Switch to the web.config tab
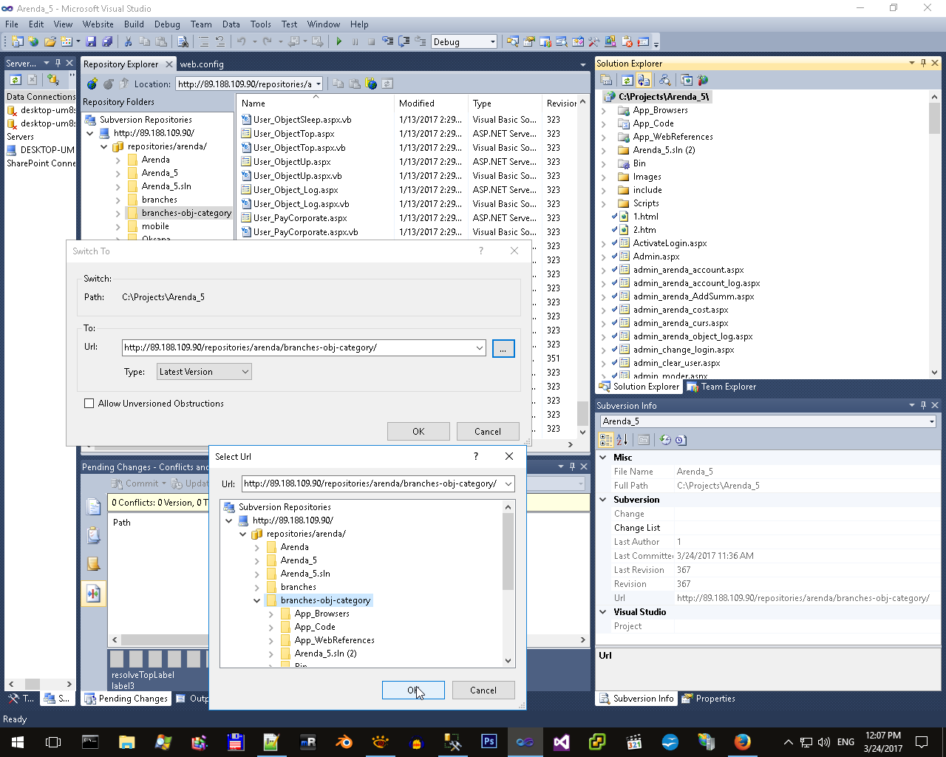Viewport: 946px width, 757px height. (x=202, y=64)
